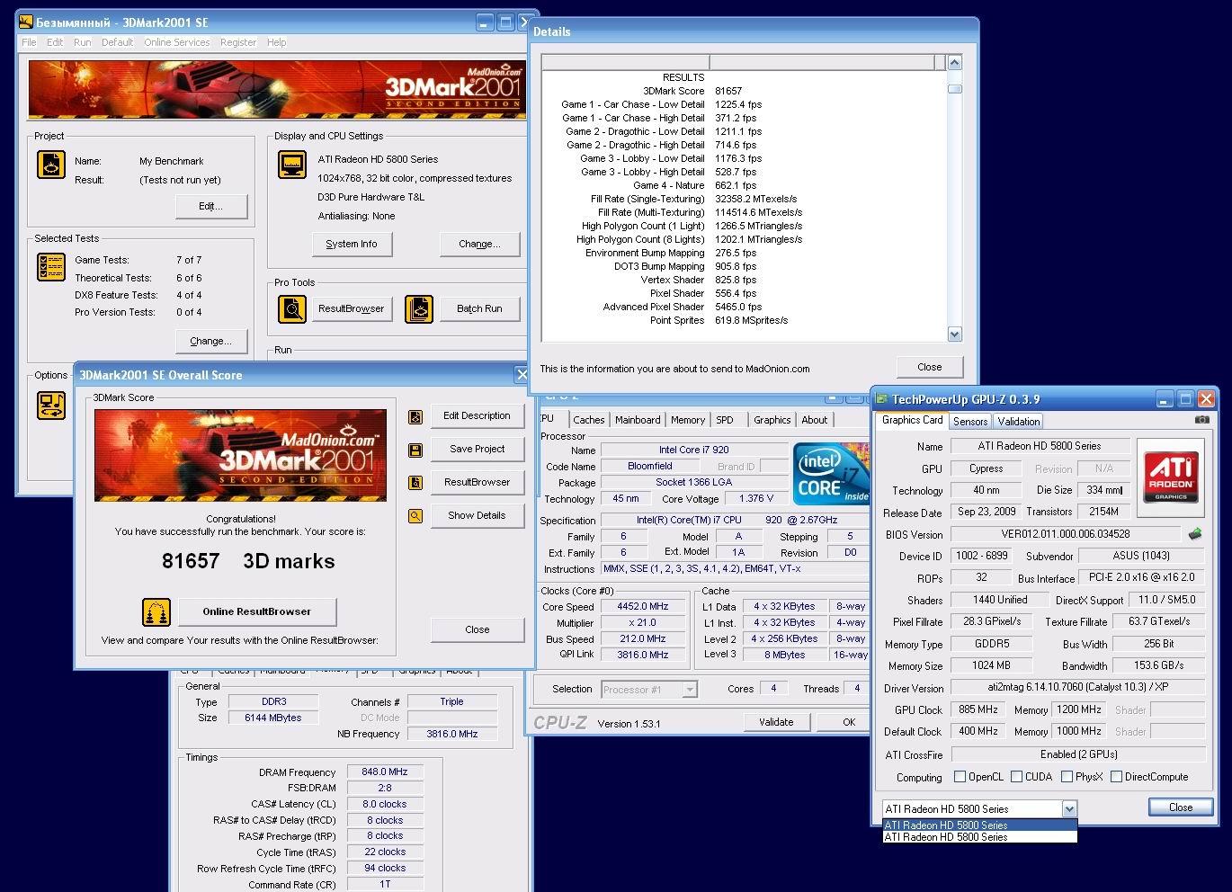Click the Intel Core i7 logo in CPU-Z

pos(830,476)
